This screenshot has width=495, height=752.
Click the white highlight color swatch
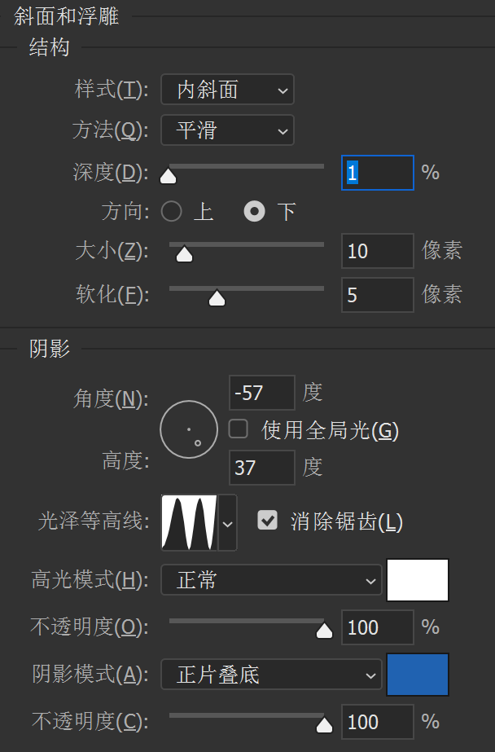418,580
